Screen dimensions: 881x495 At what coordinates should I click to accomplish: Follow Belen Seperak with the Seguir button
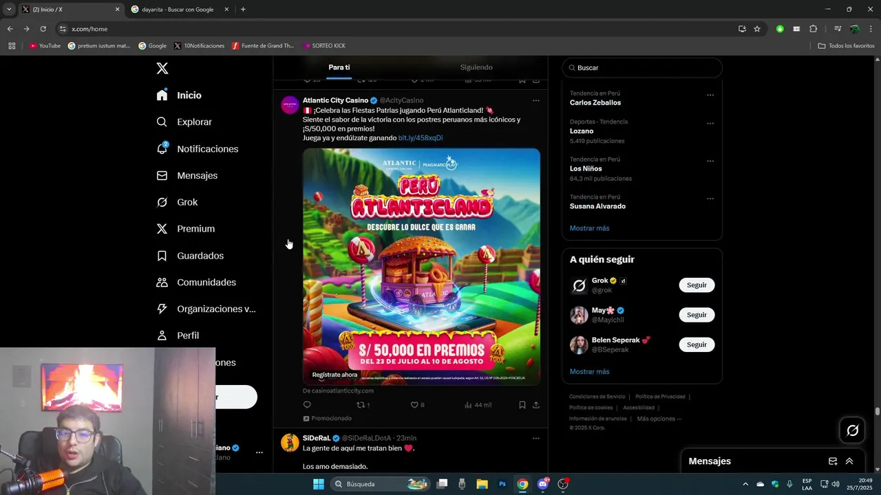coord(697,344)
